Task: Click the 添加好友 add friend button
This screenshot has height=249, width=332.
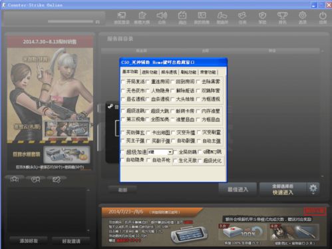Action: tap(29, 241)
